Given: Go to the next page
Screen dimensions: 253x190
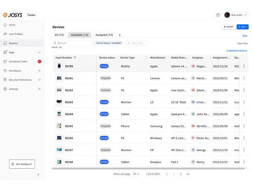Looking at the screenshot, I should [x=181, y=174].
